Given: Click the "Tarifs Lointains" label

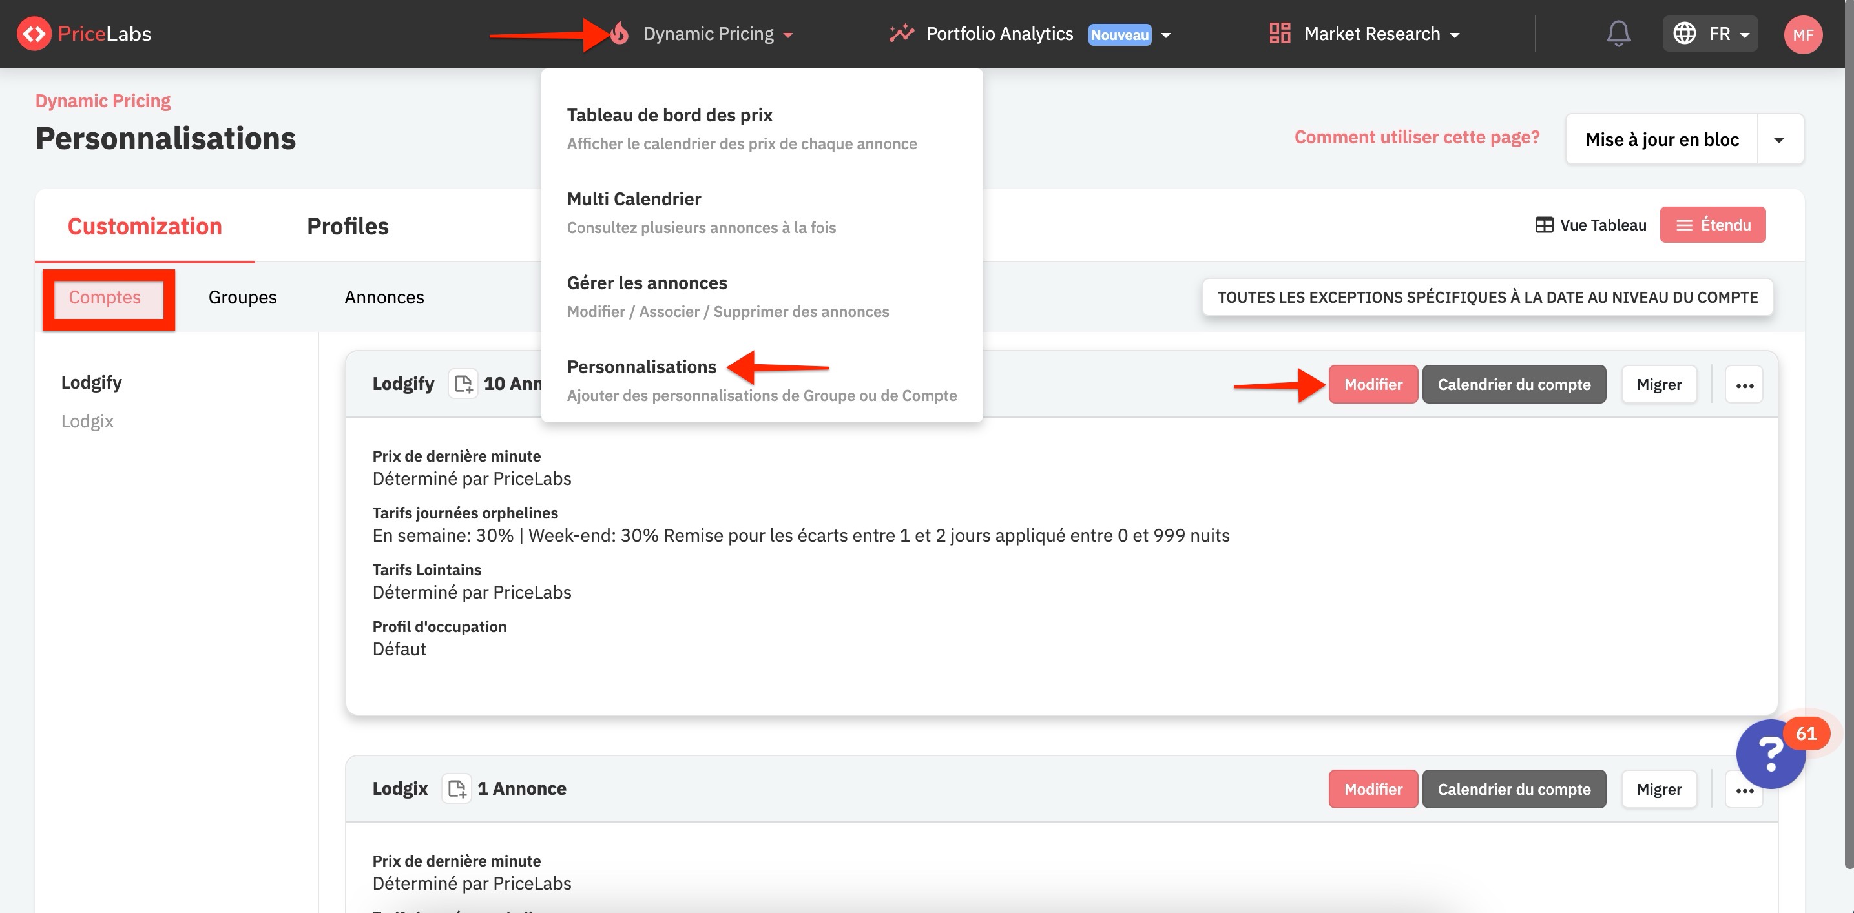Looking at the screenshot, I should [427, 569].
